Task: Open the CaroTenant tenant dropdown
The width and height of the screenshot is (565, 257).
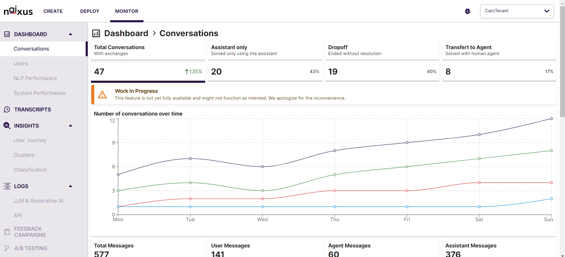Action: click(517, 11)
